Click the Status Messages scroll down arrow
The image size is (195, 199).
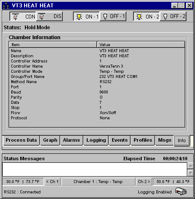coord(190,173)
